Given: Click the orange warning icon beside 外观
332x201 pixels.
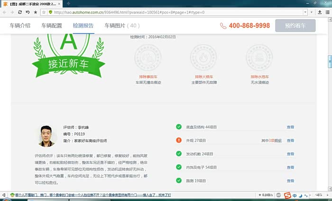Looking at the screenshot, I should [x=179, y=140].
